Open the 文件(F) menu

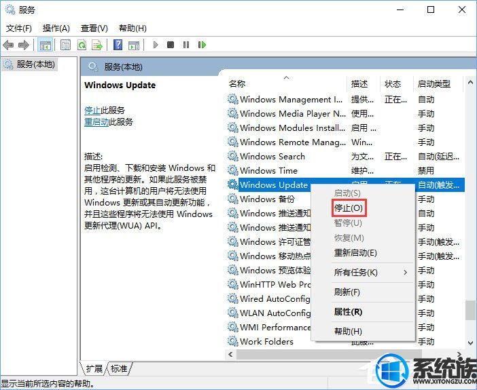(x=19, y=28)
